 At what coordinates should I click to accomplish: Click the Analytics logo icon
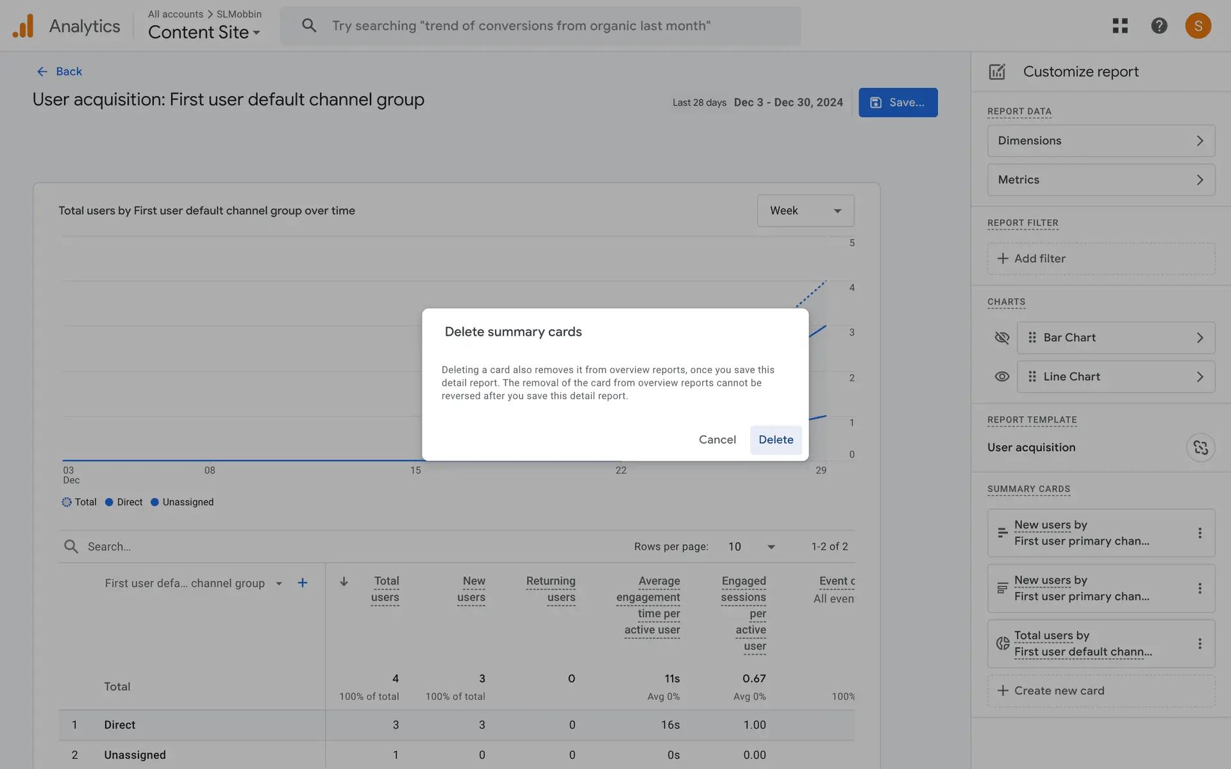(x=23, y=26)
